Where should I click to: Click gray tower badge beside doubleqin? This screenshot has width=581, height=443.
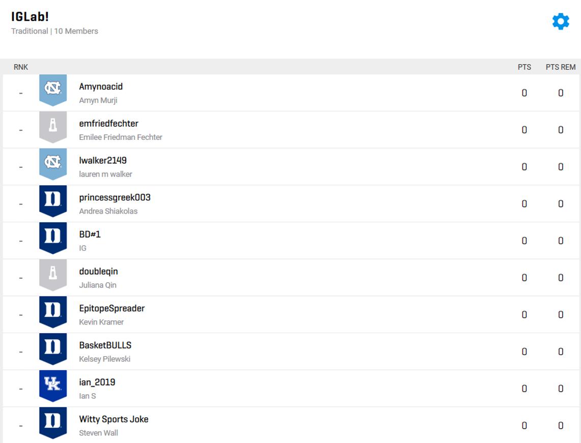tap(53, 275)
